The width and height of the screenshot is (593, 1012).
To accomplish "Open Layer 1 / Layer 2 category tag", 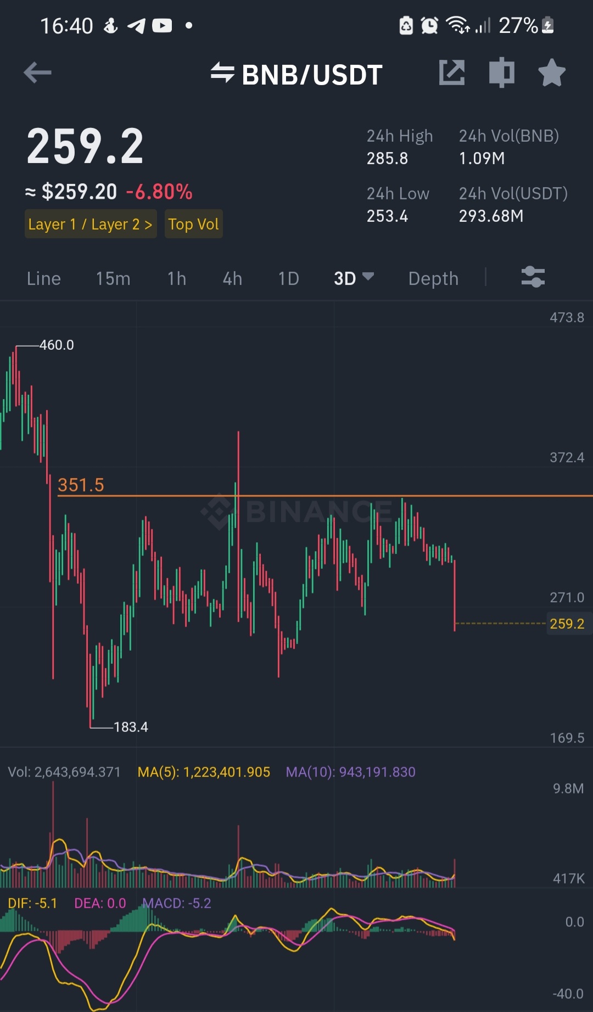I will tap(91, 224).
